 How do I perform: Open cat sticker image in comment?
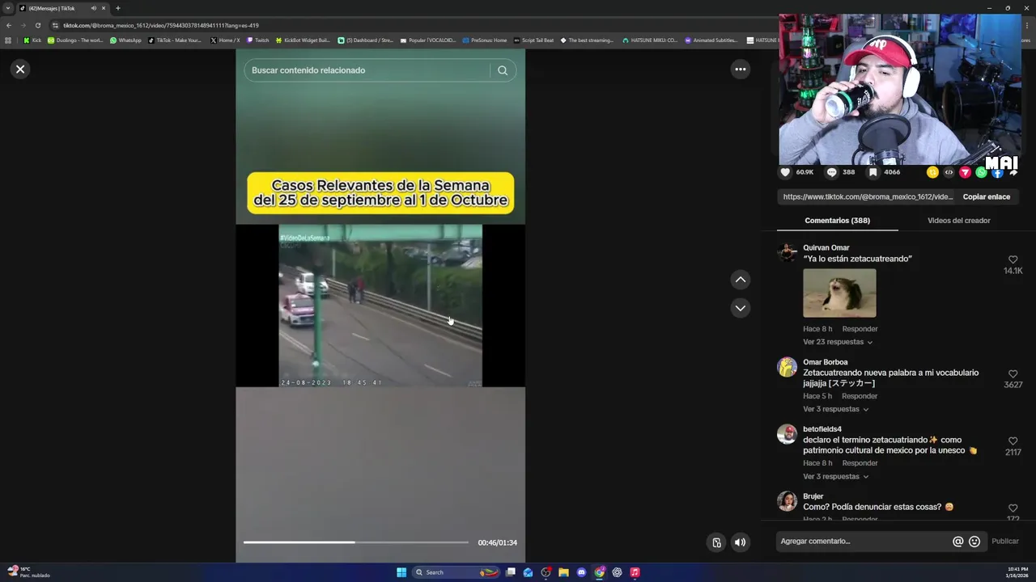click(x=839, y=293)
